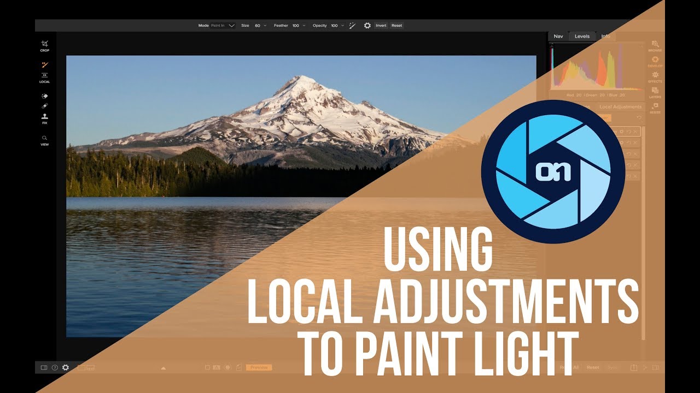The height and width of the screenshot is (393, 700).
Task: Click the mountain lake photo canvas
Action: pyautogui.click(x=301, y=196)
